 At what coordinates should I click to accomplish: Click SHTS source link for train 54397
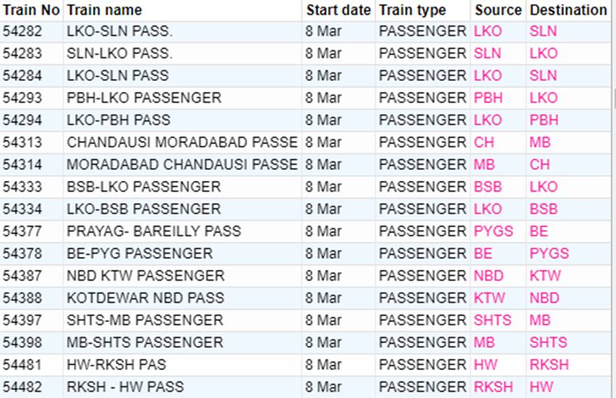(x=492, y=321)
